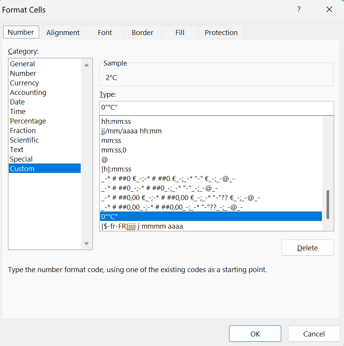Select the highlighted 0"°C" format in list
This screenshot has width=344, height=346.
pos(211,216)
